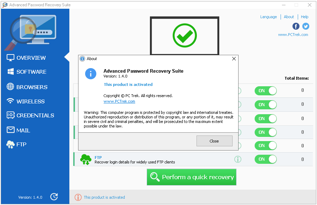Click the 'Version: 1.4.0' text in sidebar
Image resolution: width=317 pixels, height=205 pixels.
tap(30, 197)
